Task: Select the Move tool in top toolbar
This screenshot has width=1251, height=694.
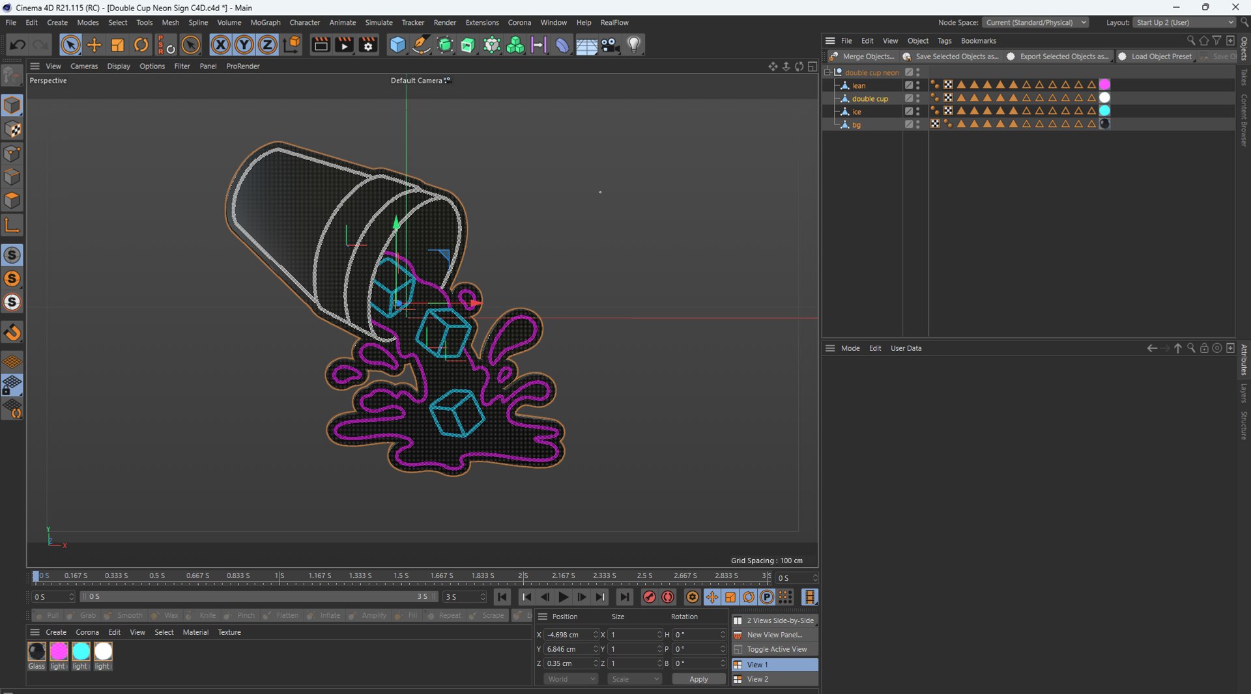Action: (94, 45)
